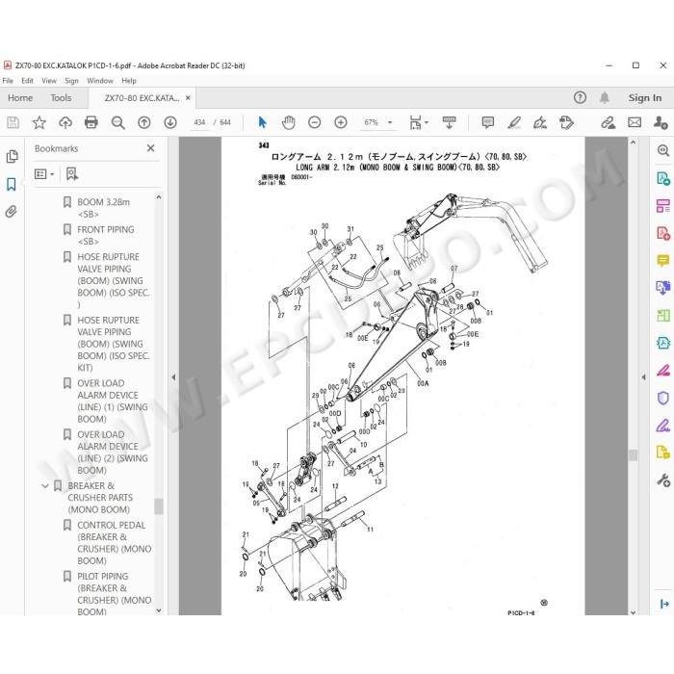Open More Tools wrench icon
The width and height of the screenshot is (674, 674).
(x=663, y=480)
